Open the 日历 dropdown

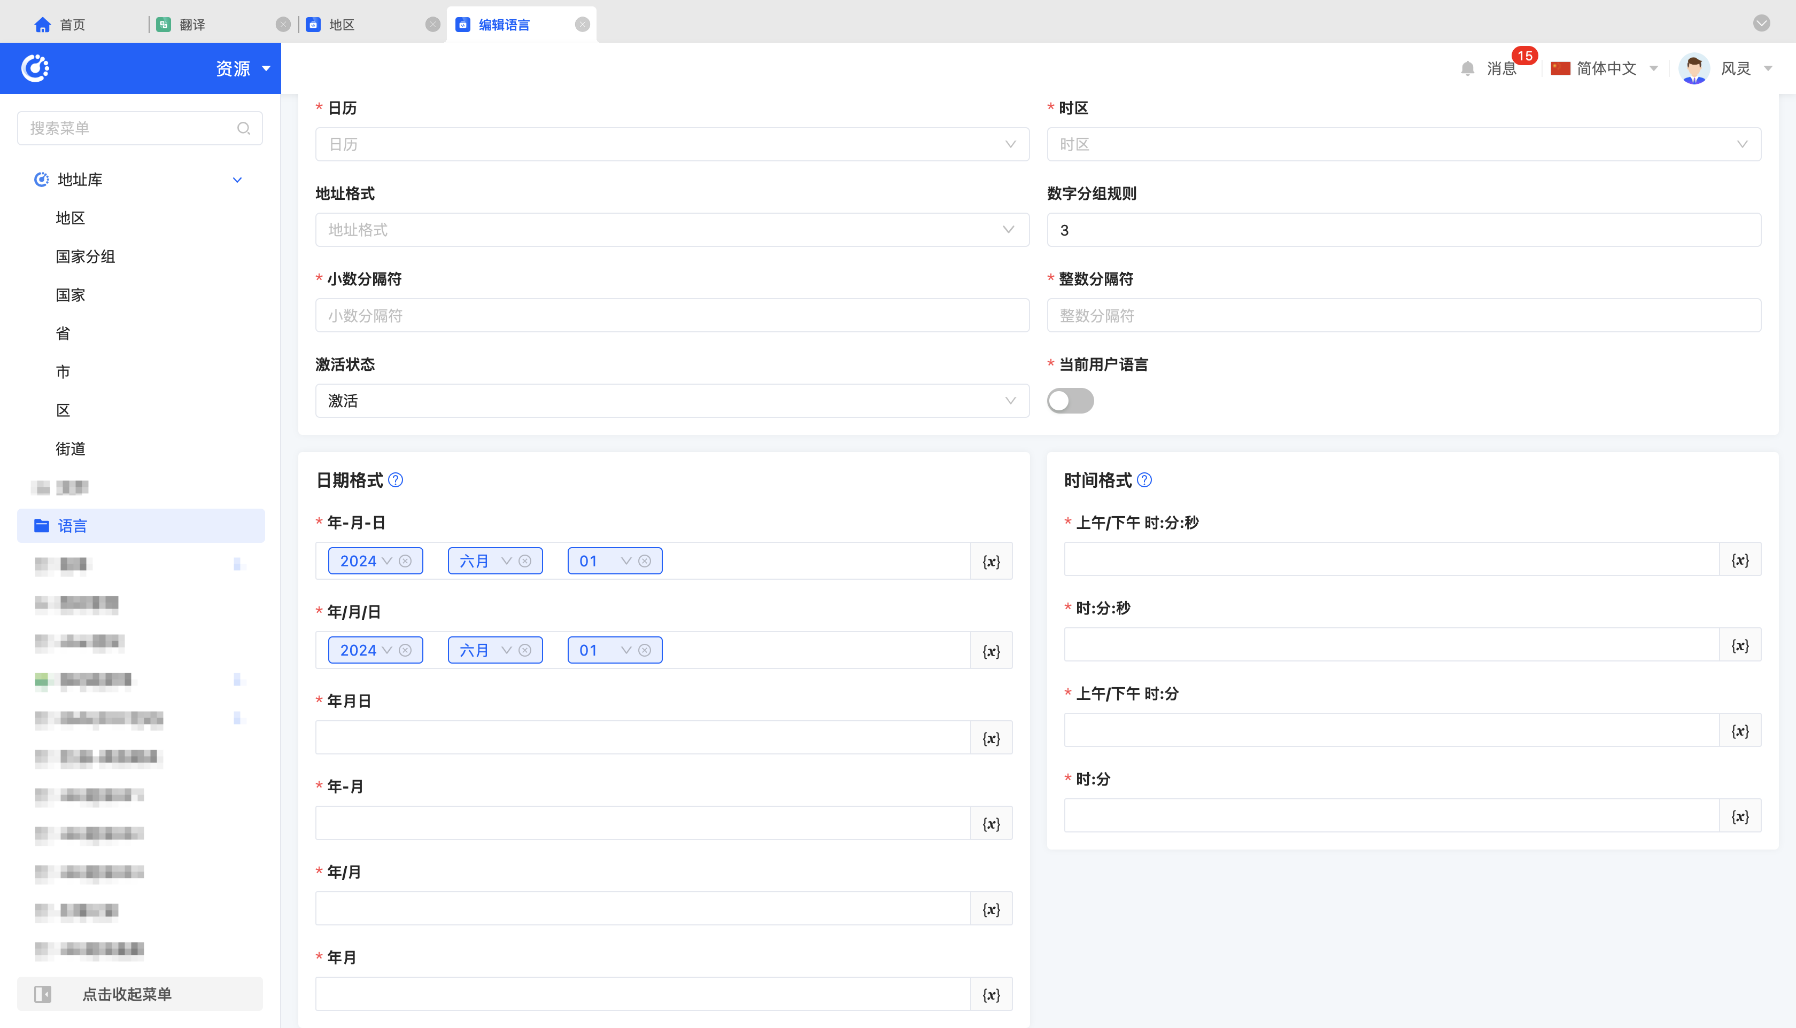pyautogui.click(x=671, y=145)
